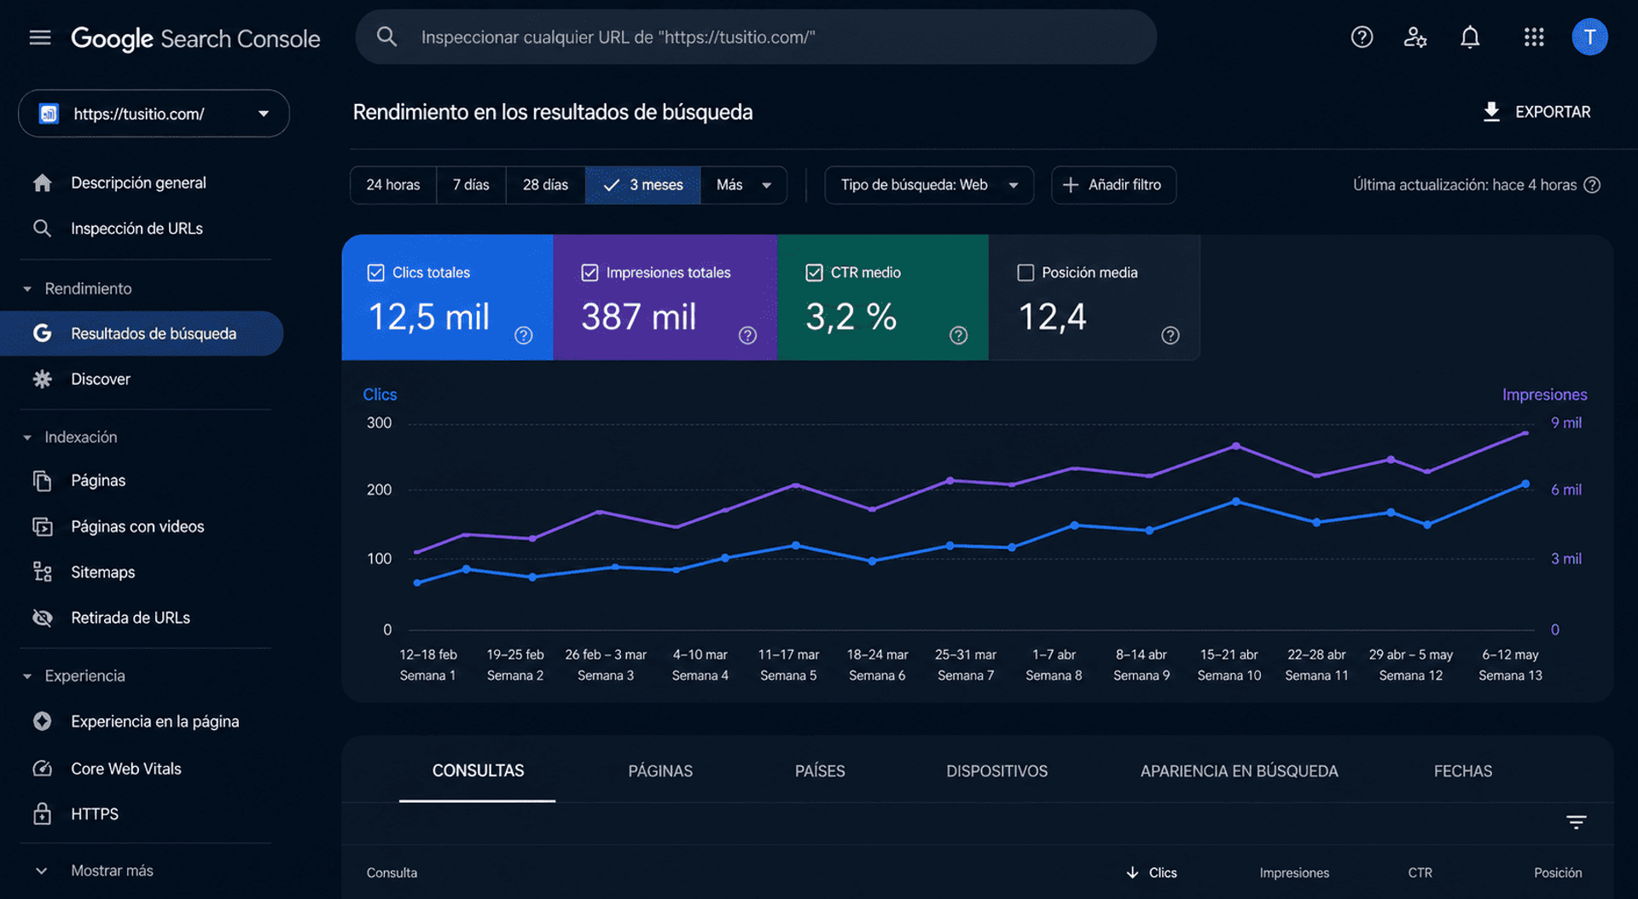This screenshot has height=899, width=1638.
Task: Click the Semana 10 impressions data point
Action: (x=1235, y=446)
